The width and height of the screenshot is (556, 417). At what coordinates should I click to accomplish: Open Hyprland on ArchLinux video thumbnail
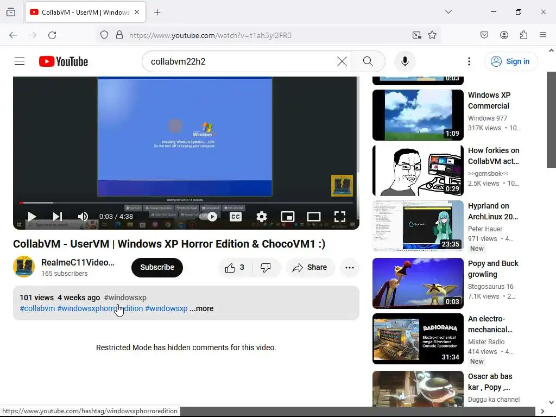(418, 225)
